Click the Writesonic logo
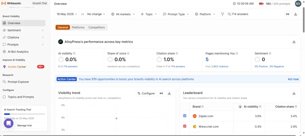 (x=11, y=3)
